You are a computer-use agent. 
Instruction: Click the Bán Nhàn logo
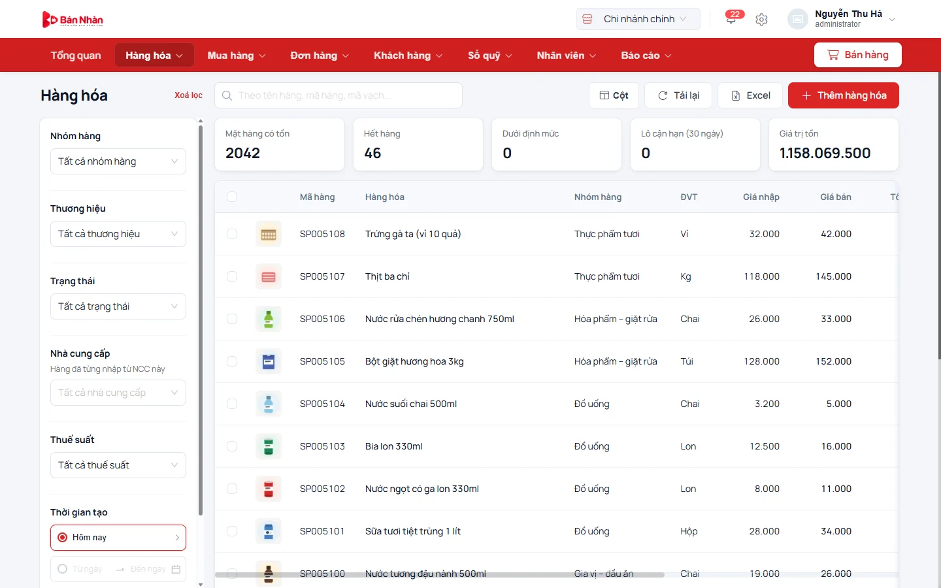click(x=73, y=20)
